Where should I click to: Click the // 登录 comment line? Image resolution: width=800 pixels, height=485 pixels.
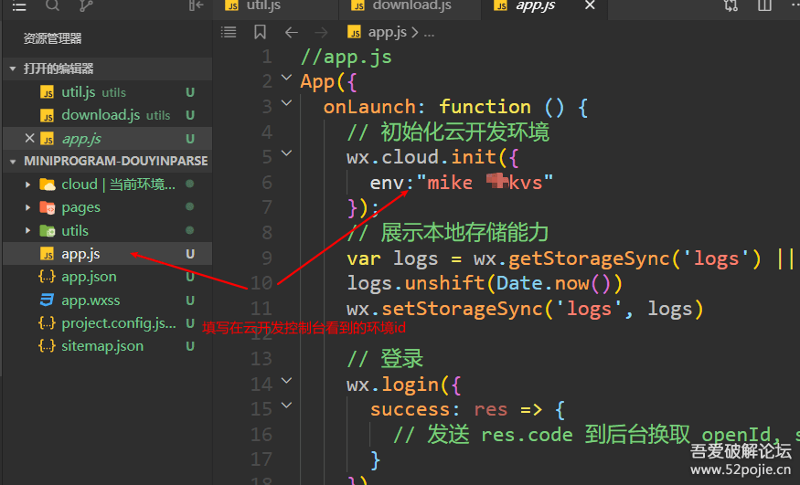point(385,359)
